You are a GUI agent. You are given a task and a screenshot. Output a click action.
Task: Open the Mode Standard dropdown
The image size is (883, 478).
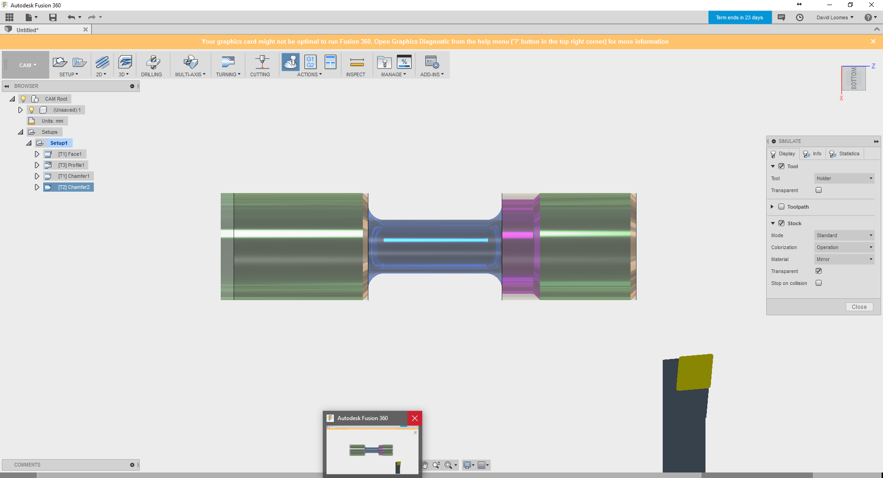point(844,235)
